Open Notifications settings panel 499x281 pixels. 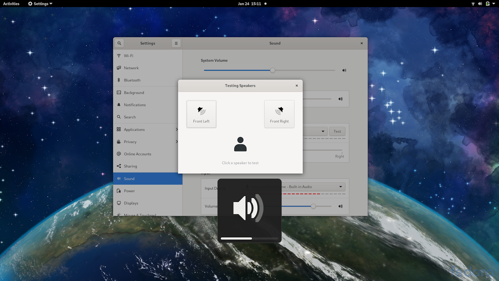(x=148, y=105)
